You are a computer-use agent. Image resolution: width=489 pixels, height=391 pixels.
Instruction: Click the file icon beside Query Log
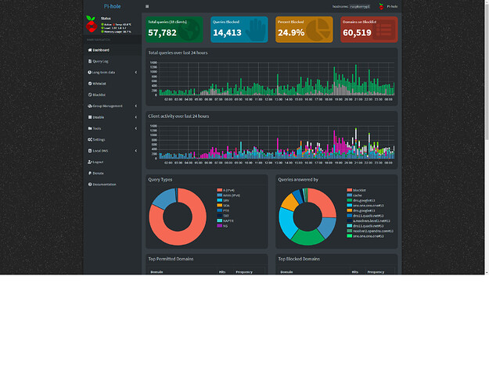click(x=90, y=61)
